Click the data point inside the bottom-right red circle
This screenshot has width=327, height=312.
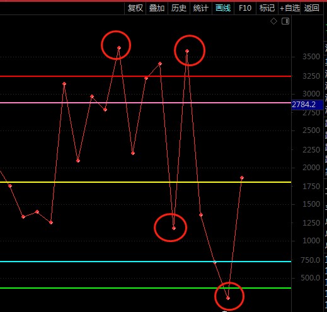pyautogui.click(x=228, y=298)
